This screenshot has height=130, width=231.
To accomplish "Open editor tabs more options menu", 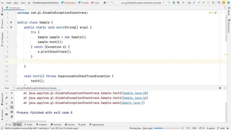I will tap(225, 8).
